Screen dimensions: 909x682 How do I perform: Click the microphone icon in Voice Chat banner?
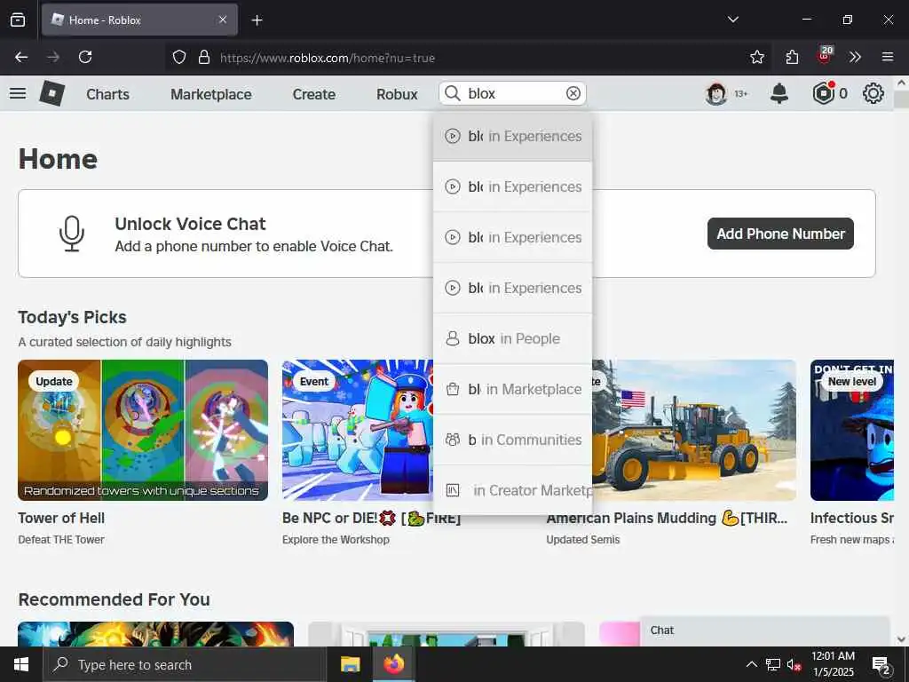point(72,234)
